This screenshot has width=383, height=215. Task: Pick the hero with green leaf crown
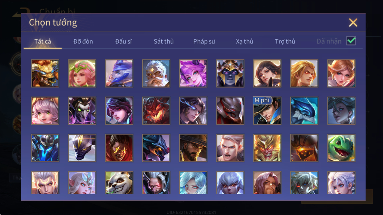(x=82, y=73)
